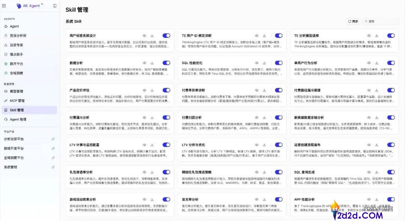
Task: Open the 系统管理 link
Action: (x=29, y=167)
